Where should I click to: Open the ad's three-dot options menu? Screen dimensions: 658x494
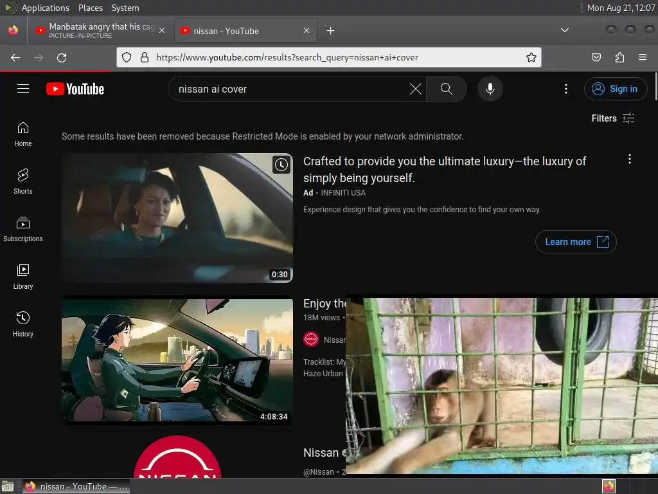630,160
